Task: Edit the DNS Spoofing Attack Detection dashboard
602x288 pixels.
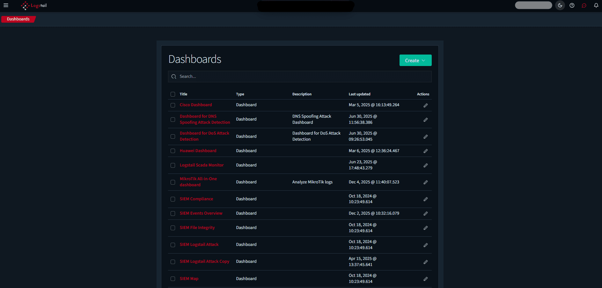Action: 425,120
